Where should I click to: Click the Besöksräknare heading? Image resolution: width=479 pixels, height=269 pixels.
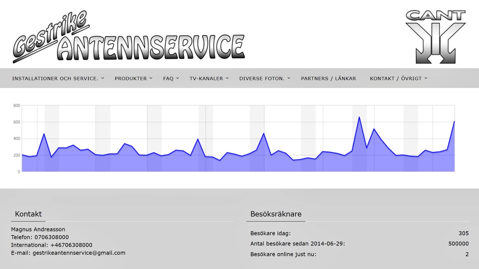coord(276,214)
